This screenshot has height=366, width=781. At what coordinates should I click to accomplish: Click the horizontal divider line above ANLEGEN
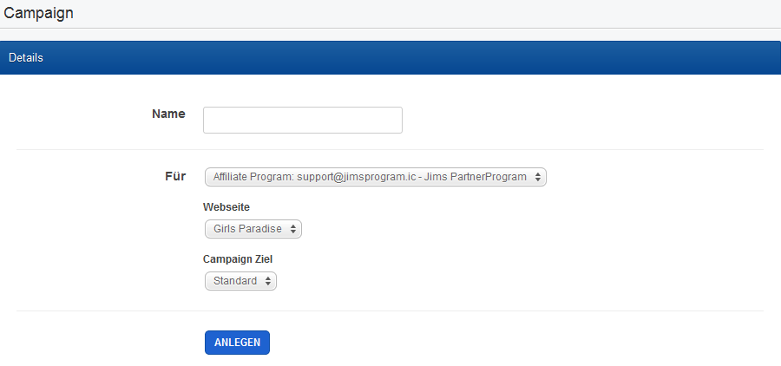coord(390,310)
